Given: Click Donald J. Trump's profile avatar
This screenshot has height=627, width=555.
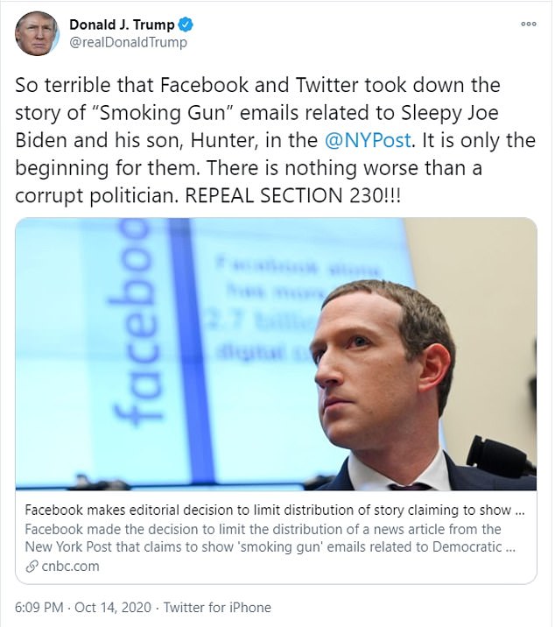Looking at the screenshot, I should pos(36,33).
